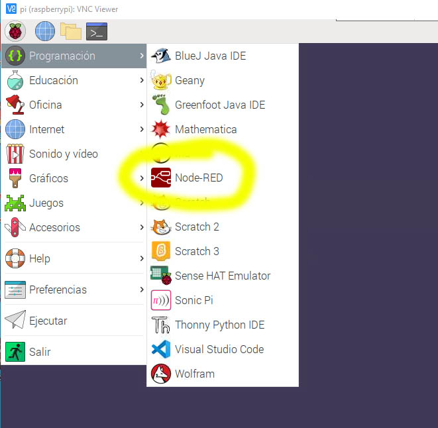Start Node-RED from Programación submenu
Screen dimensions: 438x428
[223, 178]
